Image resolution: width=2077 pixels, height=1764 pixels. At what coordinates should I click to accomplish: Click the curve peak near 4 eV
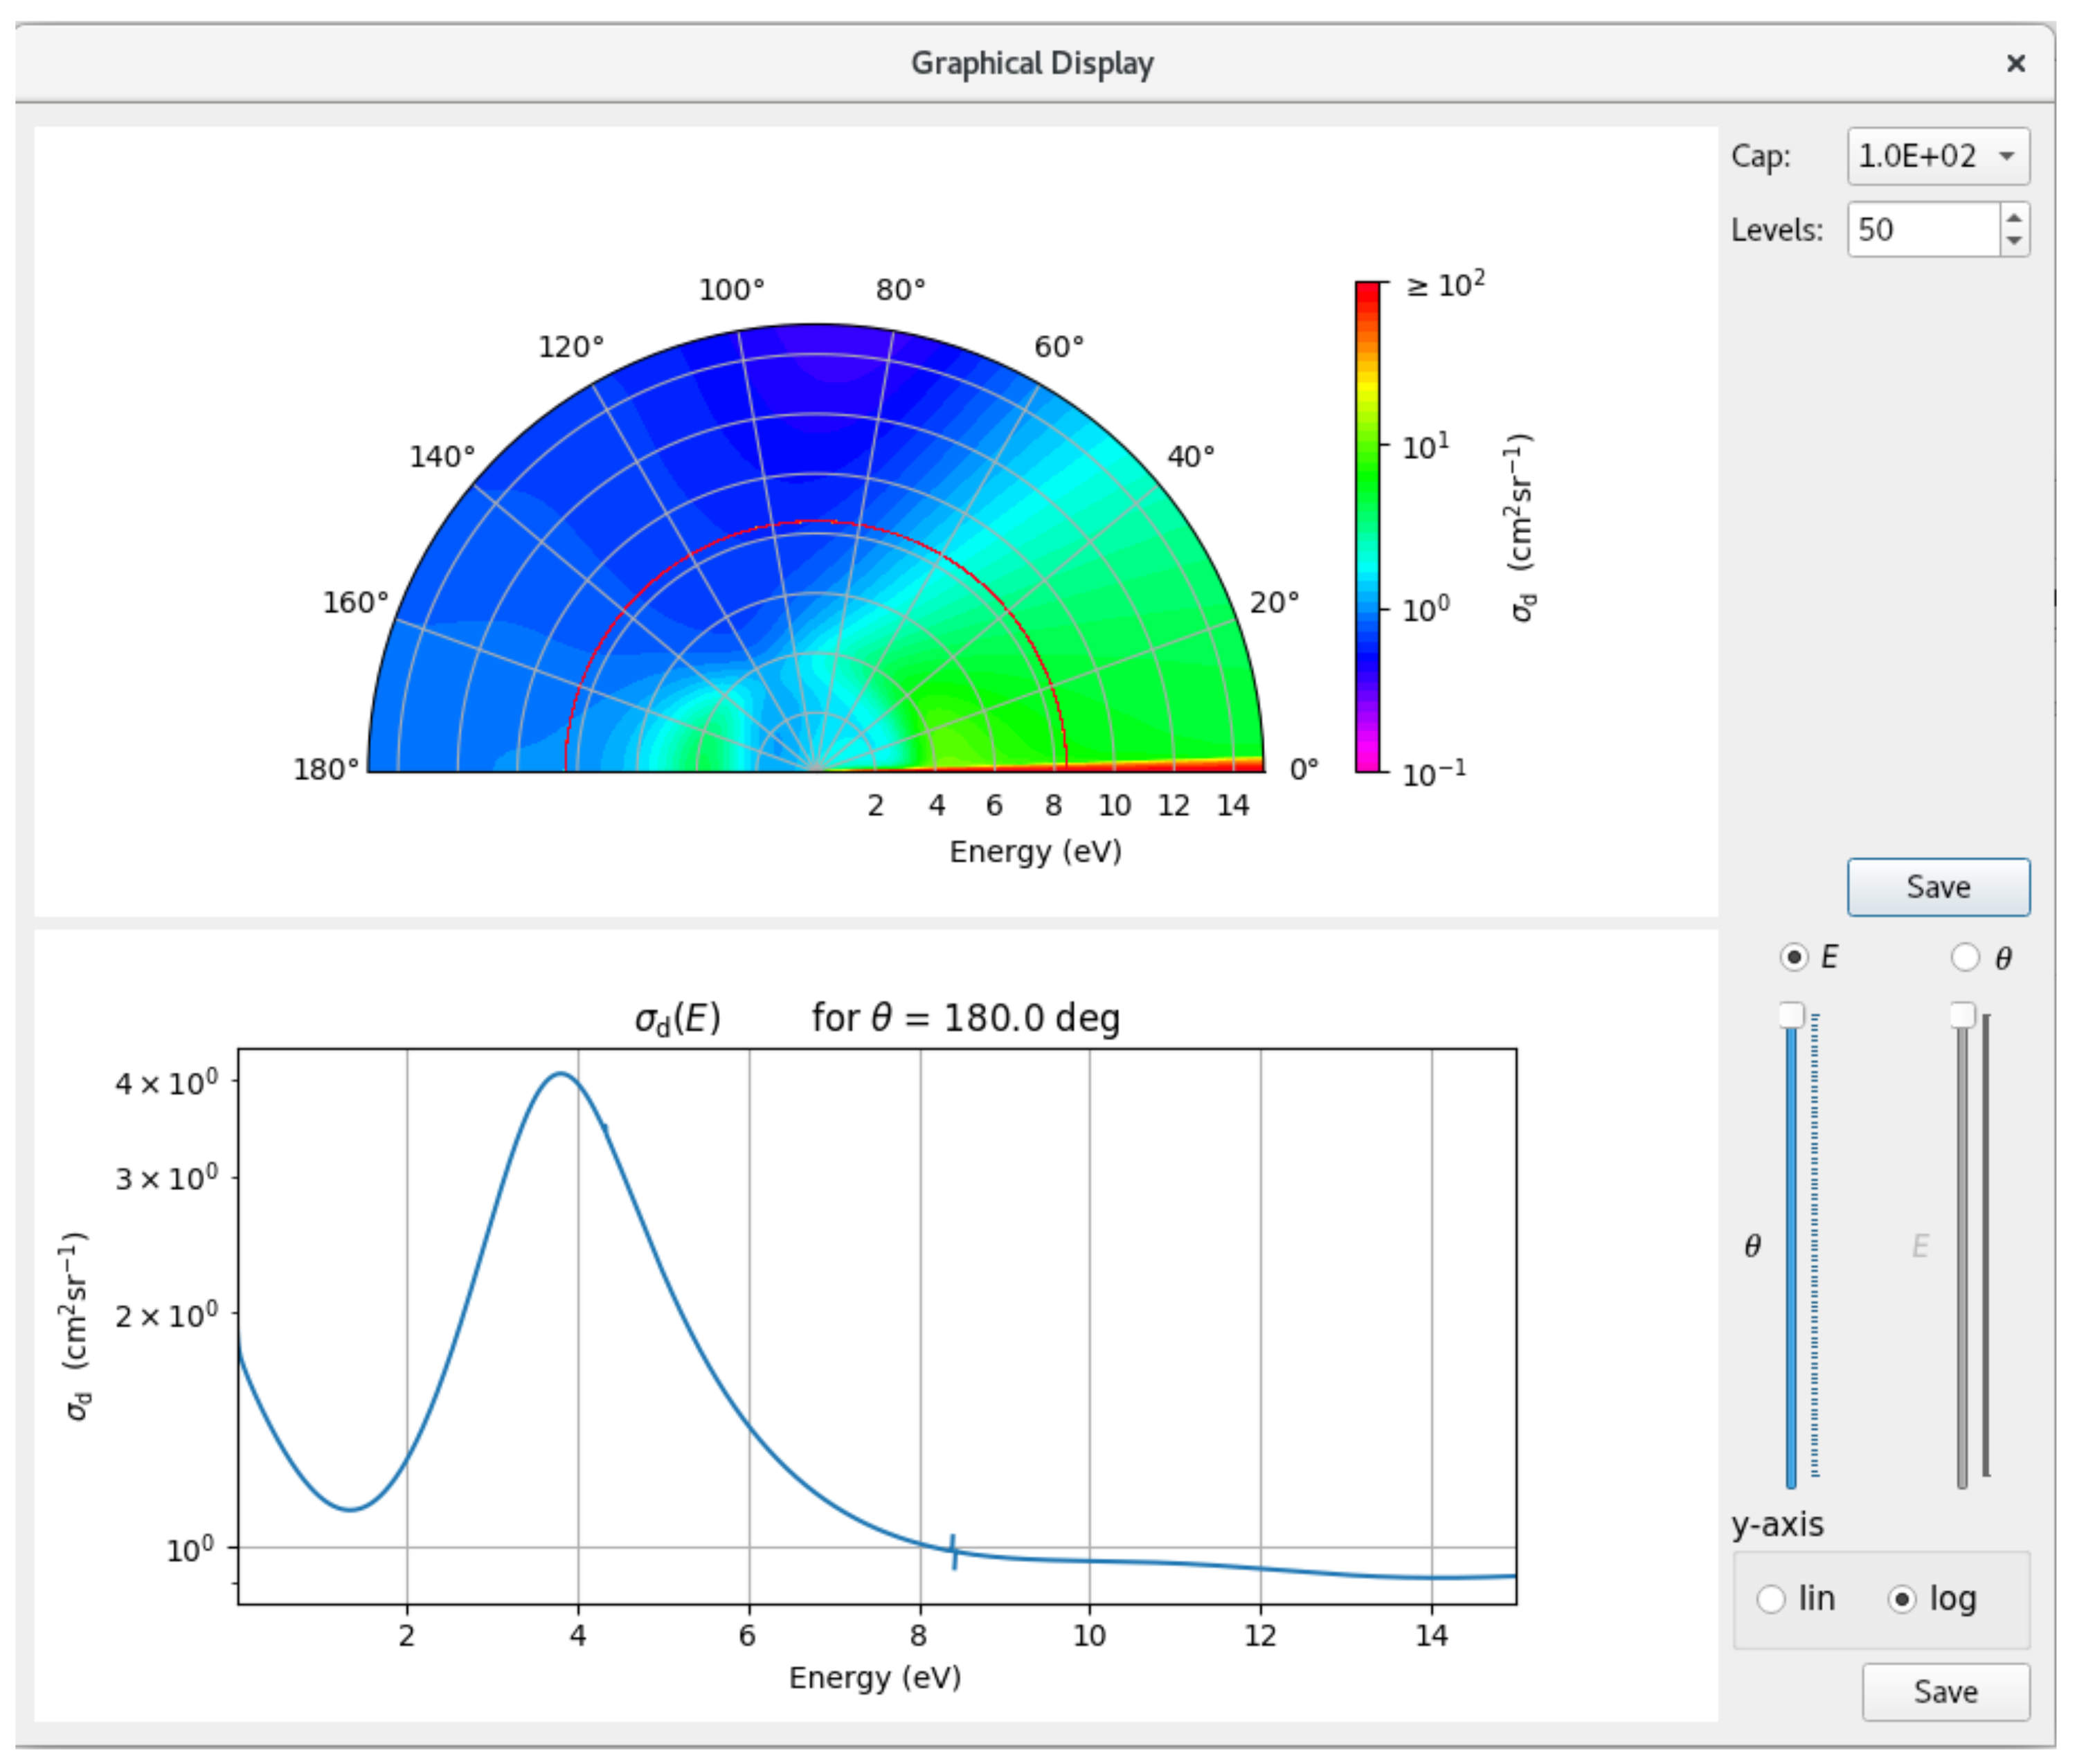(x=562, y=1075)
